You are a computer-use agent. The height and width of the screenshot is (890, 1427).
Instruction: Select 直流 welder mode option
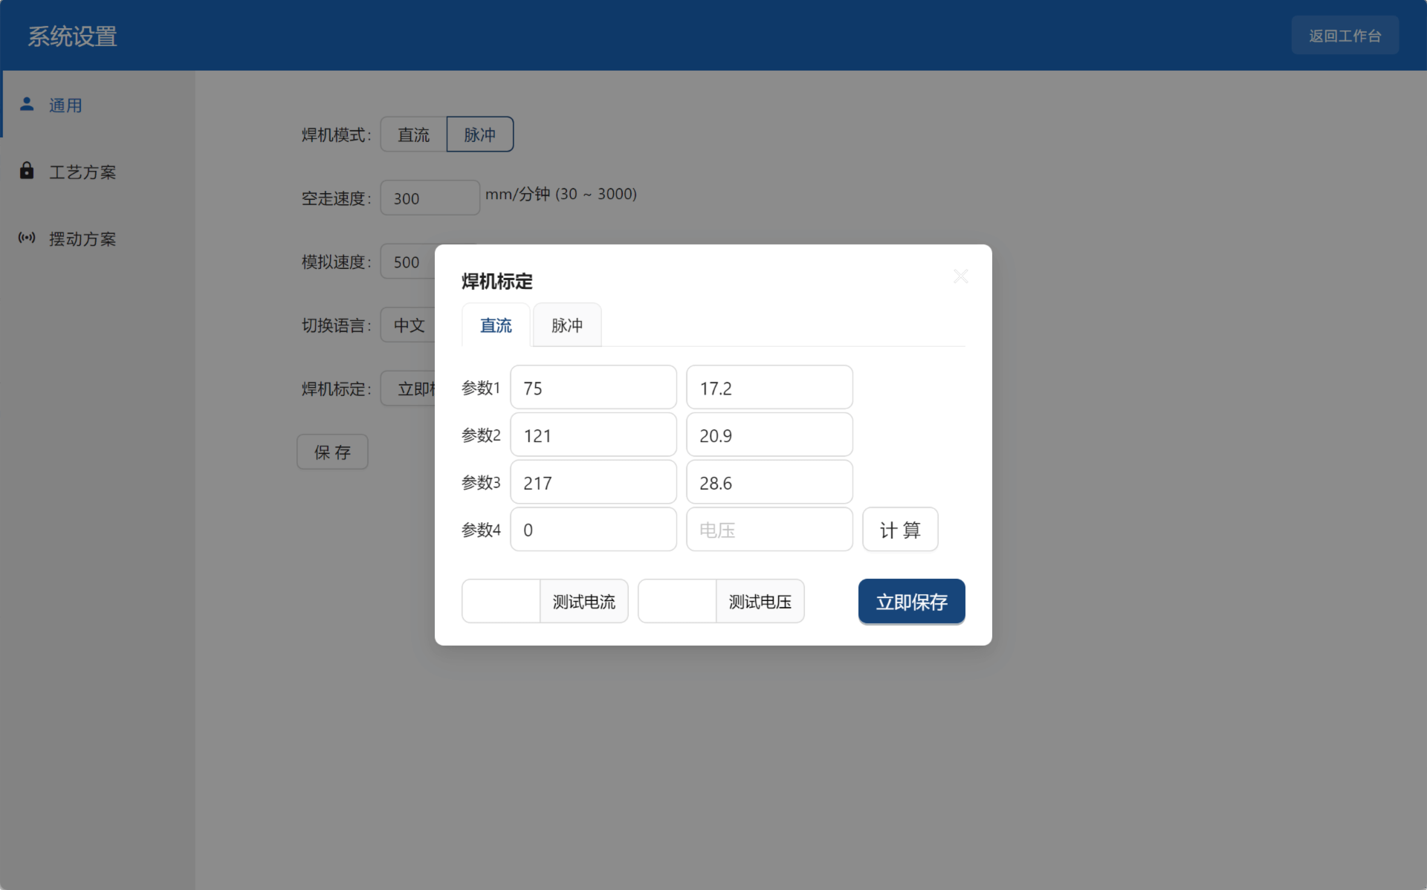tap(413, 134)
